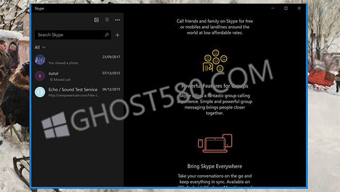
Task: Click the 06/12/2015 date on Echo service
Action: click(x=111, y=89)
